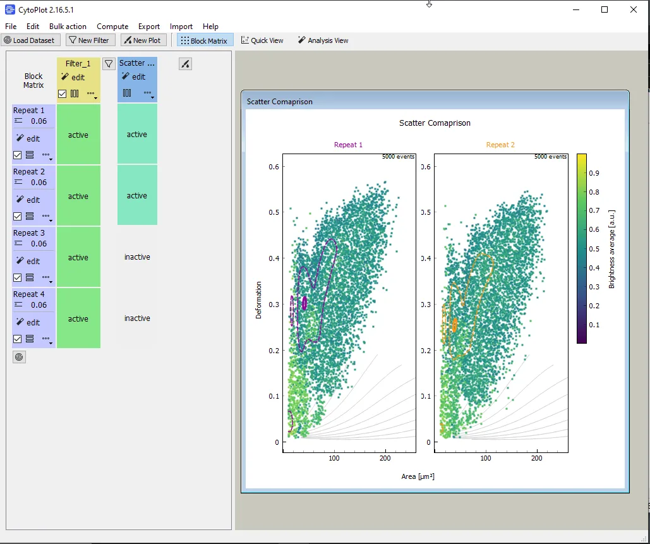Click edit on the Repeat 3 block
The height and width of the screenshot is (544, 650).
tap(28, 261)
